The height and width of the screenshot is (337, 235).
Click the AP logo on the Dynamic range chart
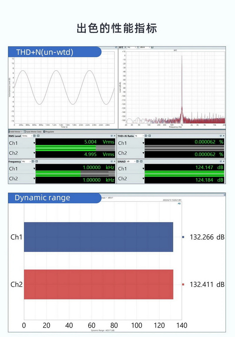coord(179,203)
